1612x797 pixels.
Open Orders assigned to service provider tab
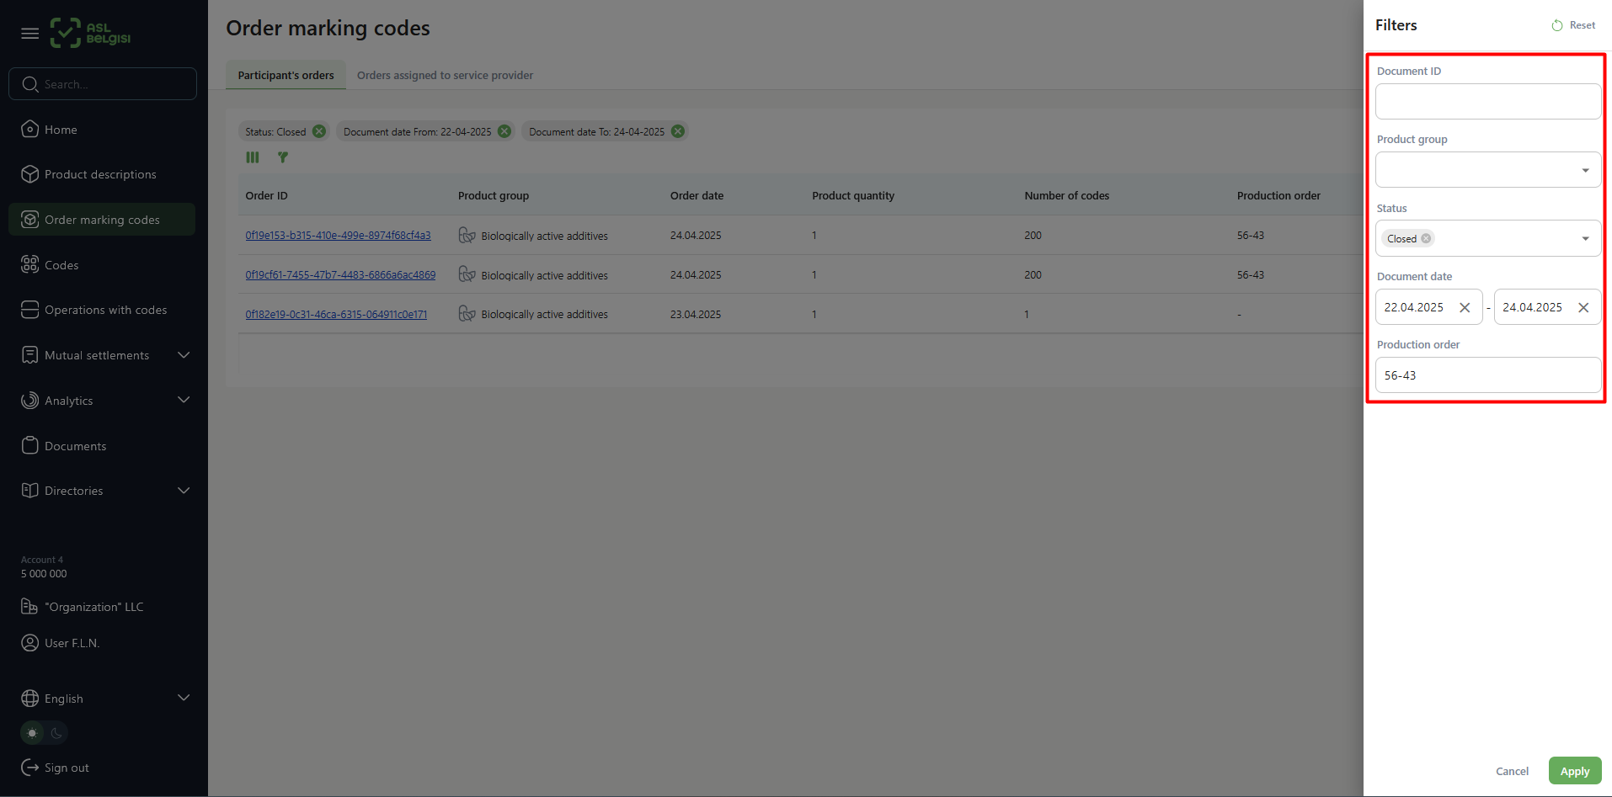445,75
